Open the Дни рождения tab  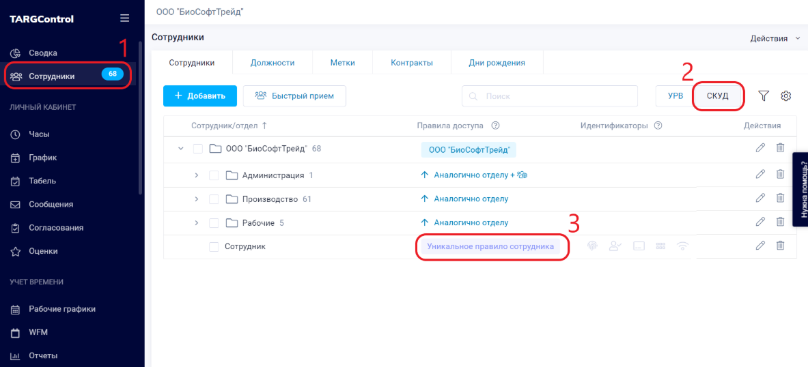[497, 63]
